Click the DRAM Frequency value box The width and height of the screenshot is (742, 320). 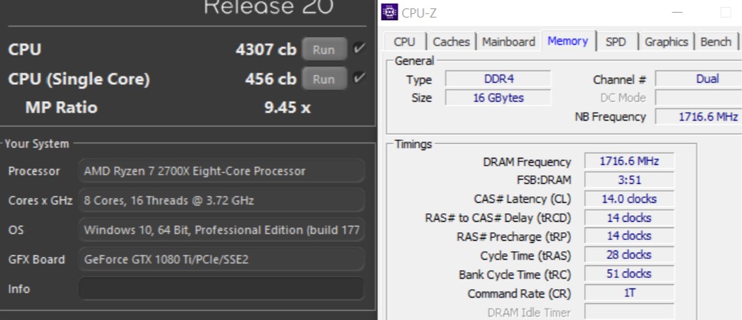pyautogui.click(x=629, y=161)
